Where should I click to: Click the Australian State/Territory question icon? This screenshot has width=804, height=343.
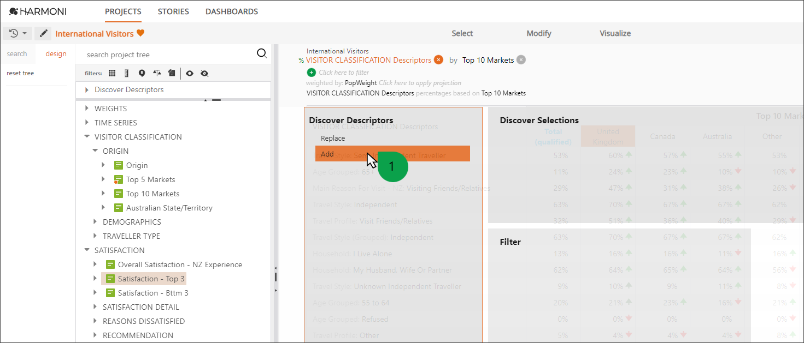[x=119, y=208]
